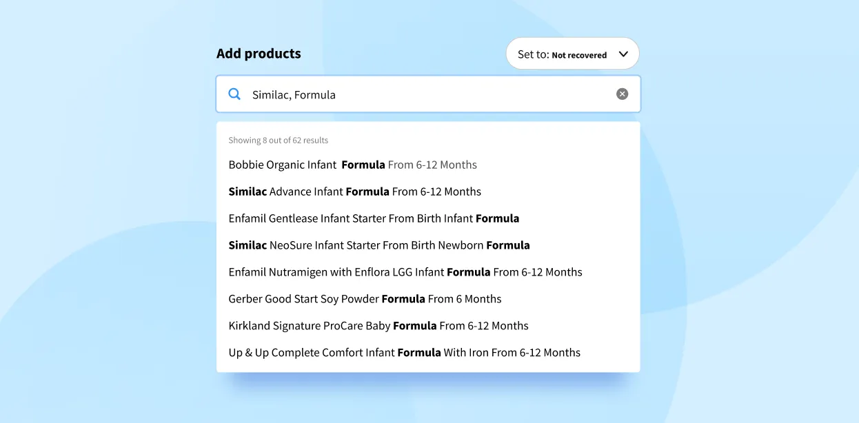Click the Add products heading
This screenshot has height=423, width=859.
tap(259, 53)
